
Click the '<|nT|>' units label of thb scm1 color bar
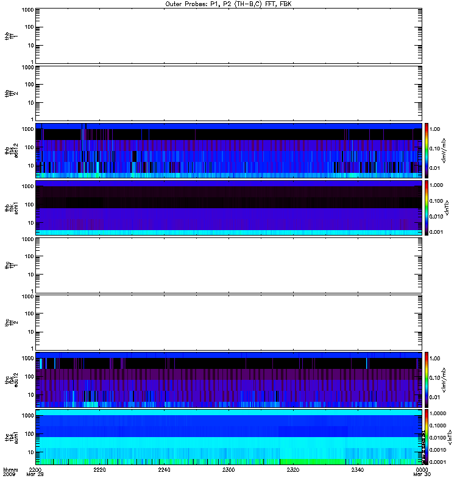pos(447,208)
